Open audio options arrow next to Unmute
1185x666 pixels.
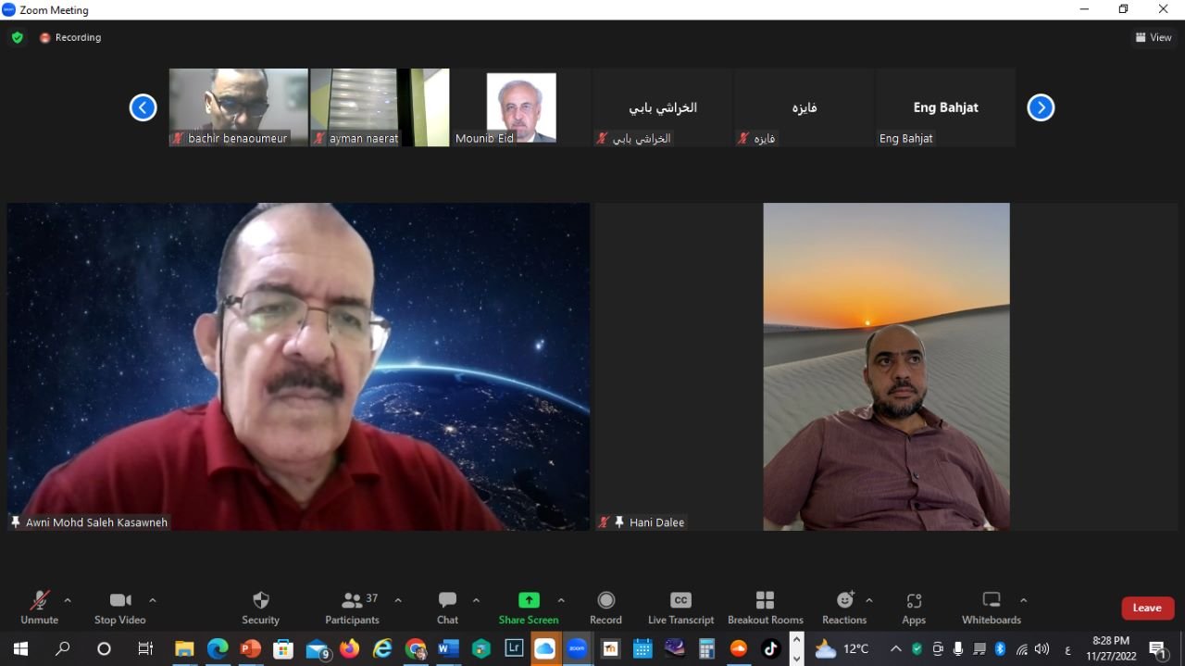67,600
